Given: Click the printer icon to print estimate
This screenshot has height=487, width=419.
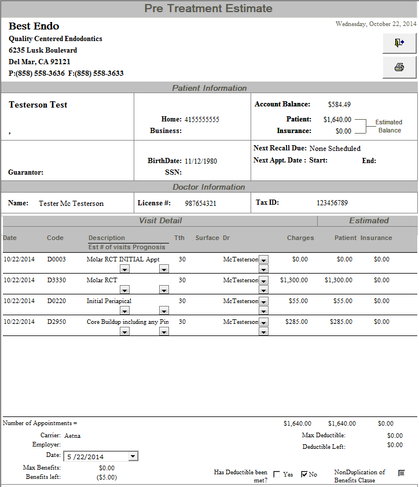Looking at the screenshot, I should tap(399, 68).
